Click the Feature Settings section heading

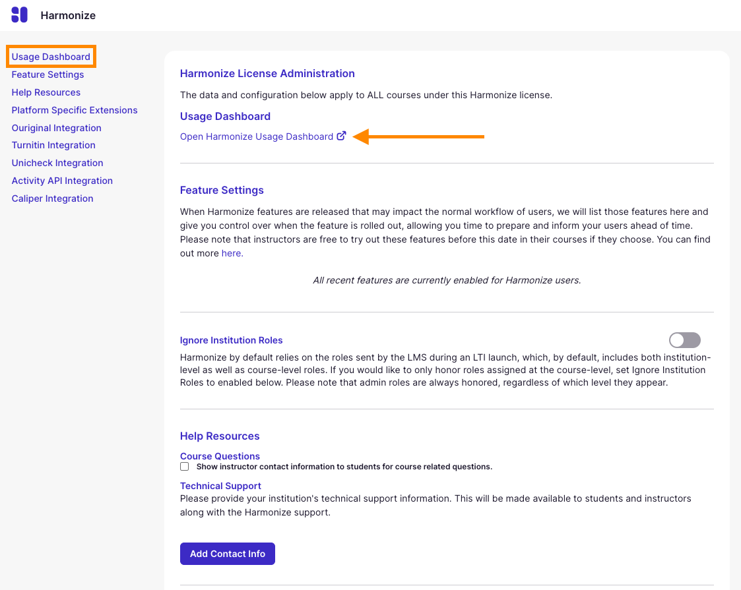coord(222,191)
